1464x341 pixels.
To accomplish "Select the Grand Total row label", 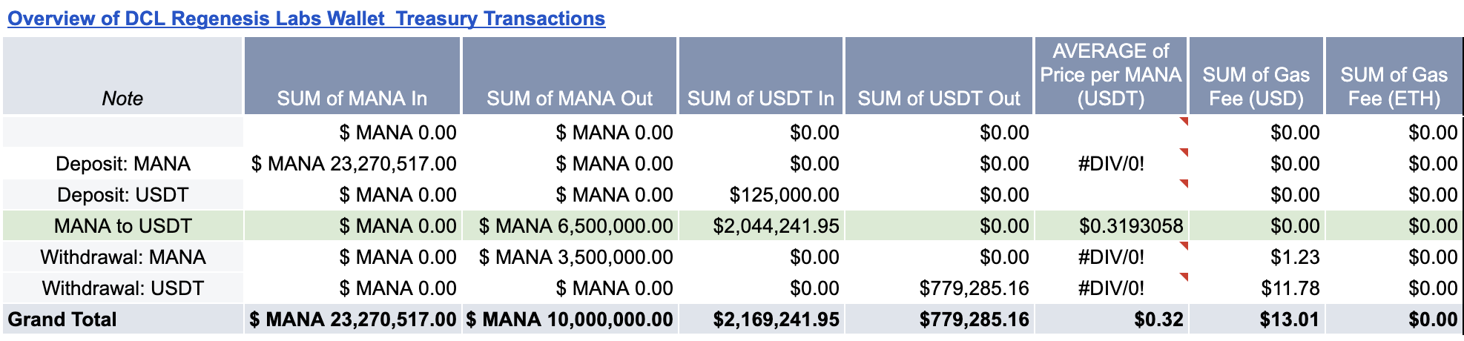I will (62, 320).
